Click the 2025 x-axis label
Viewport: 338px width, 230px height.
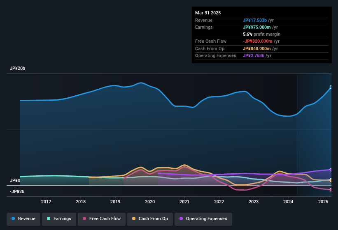(x=323, y=202)
